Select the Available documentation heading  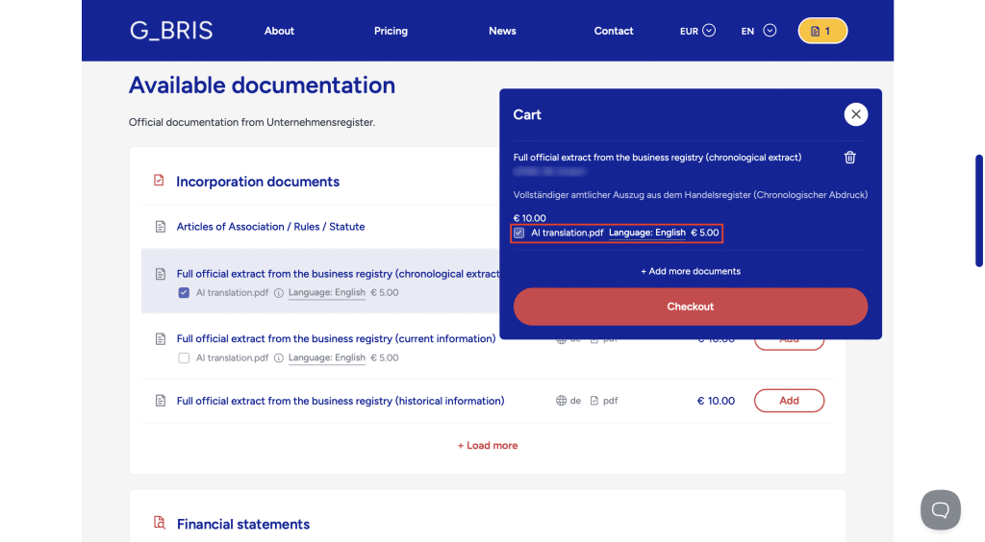tap(262, 86)
